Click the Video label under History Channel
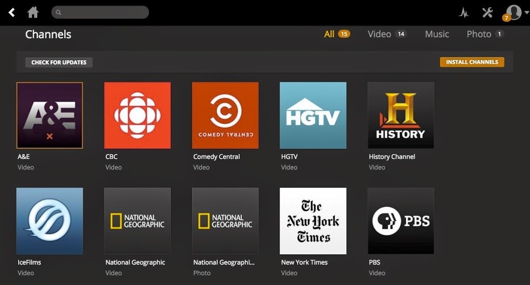Screen dimensions: 530x285 [x=377, y=167]
